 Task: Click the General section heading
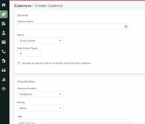point(23,15)
